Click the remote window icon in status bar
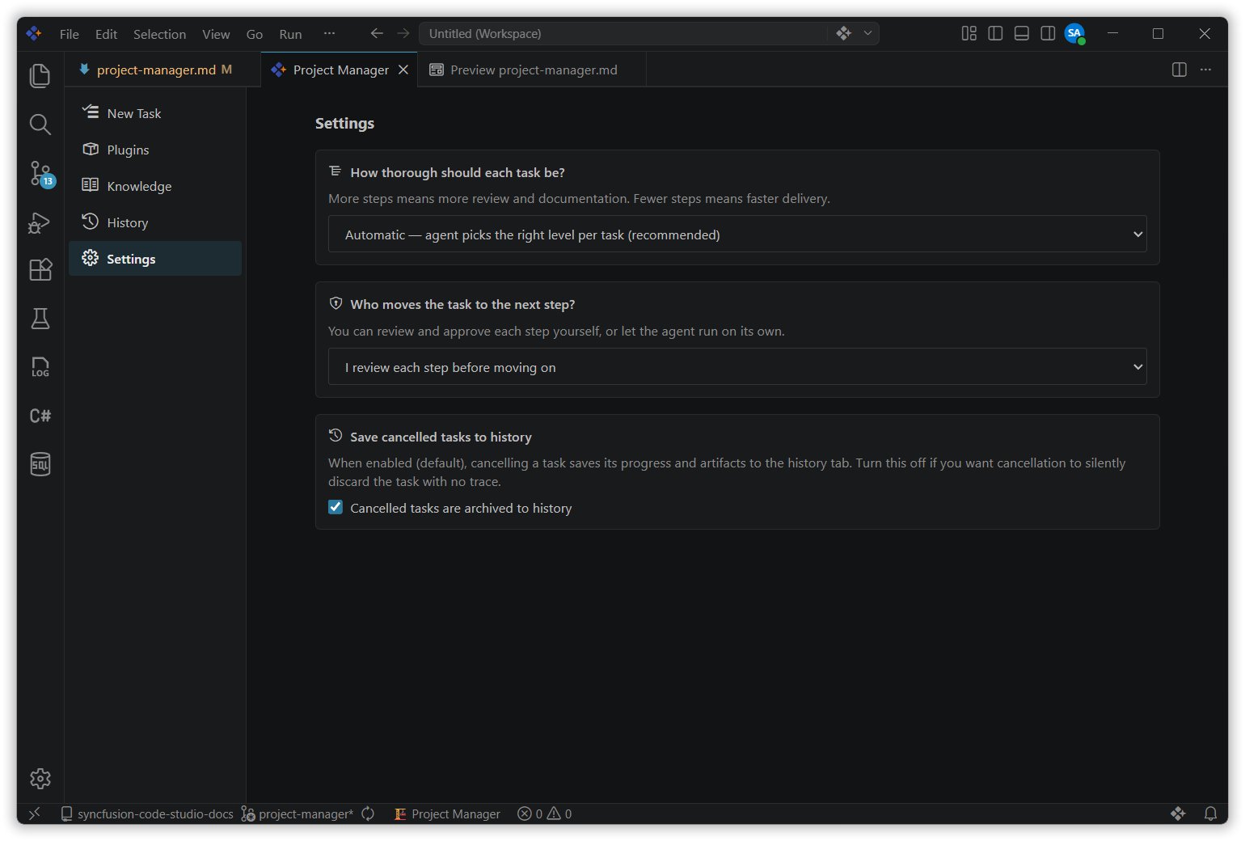 (x=35, y=814)
